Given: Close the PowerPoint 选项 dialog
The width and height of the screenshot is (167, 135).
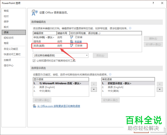Looking at the screenshot, I should (x=162, y=3).
